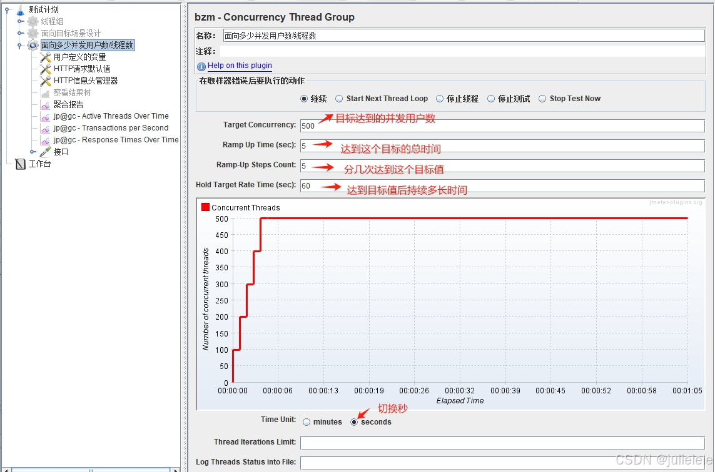
Task: Select the 停止测试 radio button
Action: point(490,99)
